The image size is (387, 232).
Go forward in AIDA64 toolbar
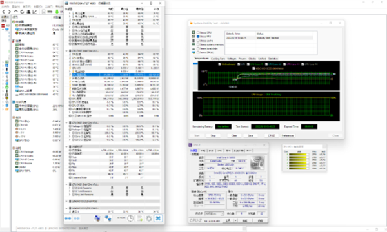tap(10, 12)
